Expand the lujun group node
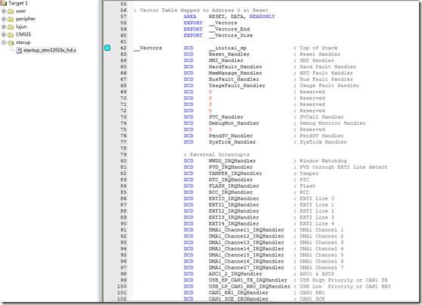Viewport: 422px width, 305px height. tap(4, 27)
